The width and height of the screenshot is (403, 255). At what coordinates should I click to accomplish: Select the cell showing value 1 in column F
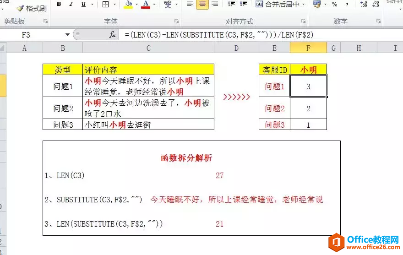pyautogui.click(x=308, y=125)
